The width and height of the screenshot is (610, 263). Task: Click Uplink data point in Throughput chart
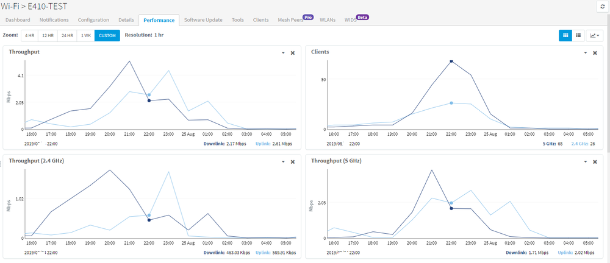(x=149, y=95)
